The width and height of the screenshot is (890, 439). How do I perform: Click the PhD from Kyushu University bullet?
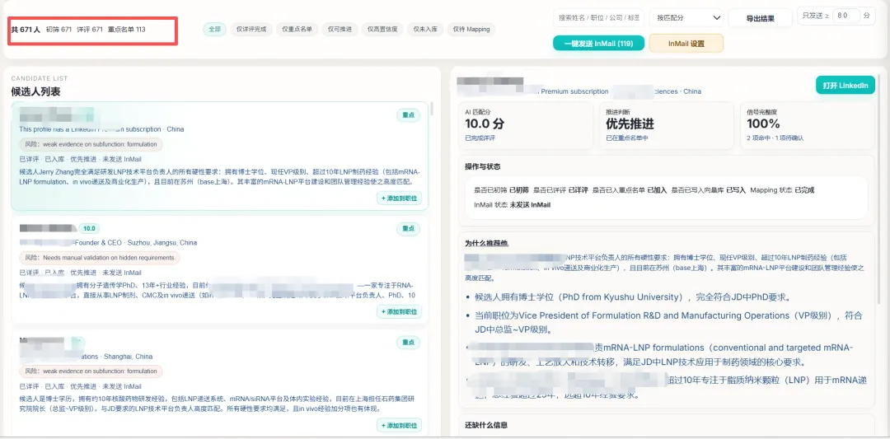[633, 297]
